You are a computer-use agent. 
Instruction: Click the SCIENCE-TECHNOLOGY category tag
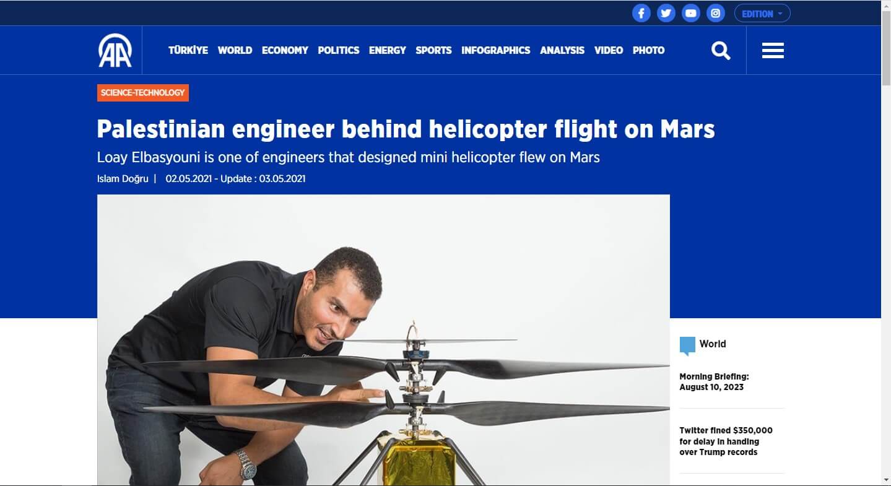tap(143, 93)
